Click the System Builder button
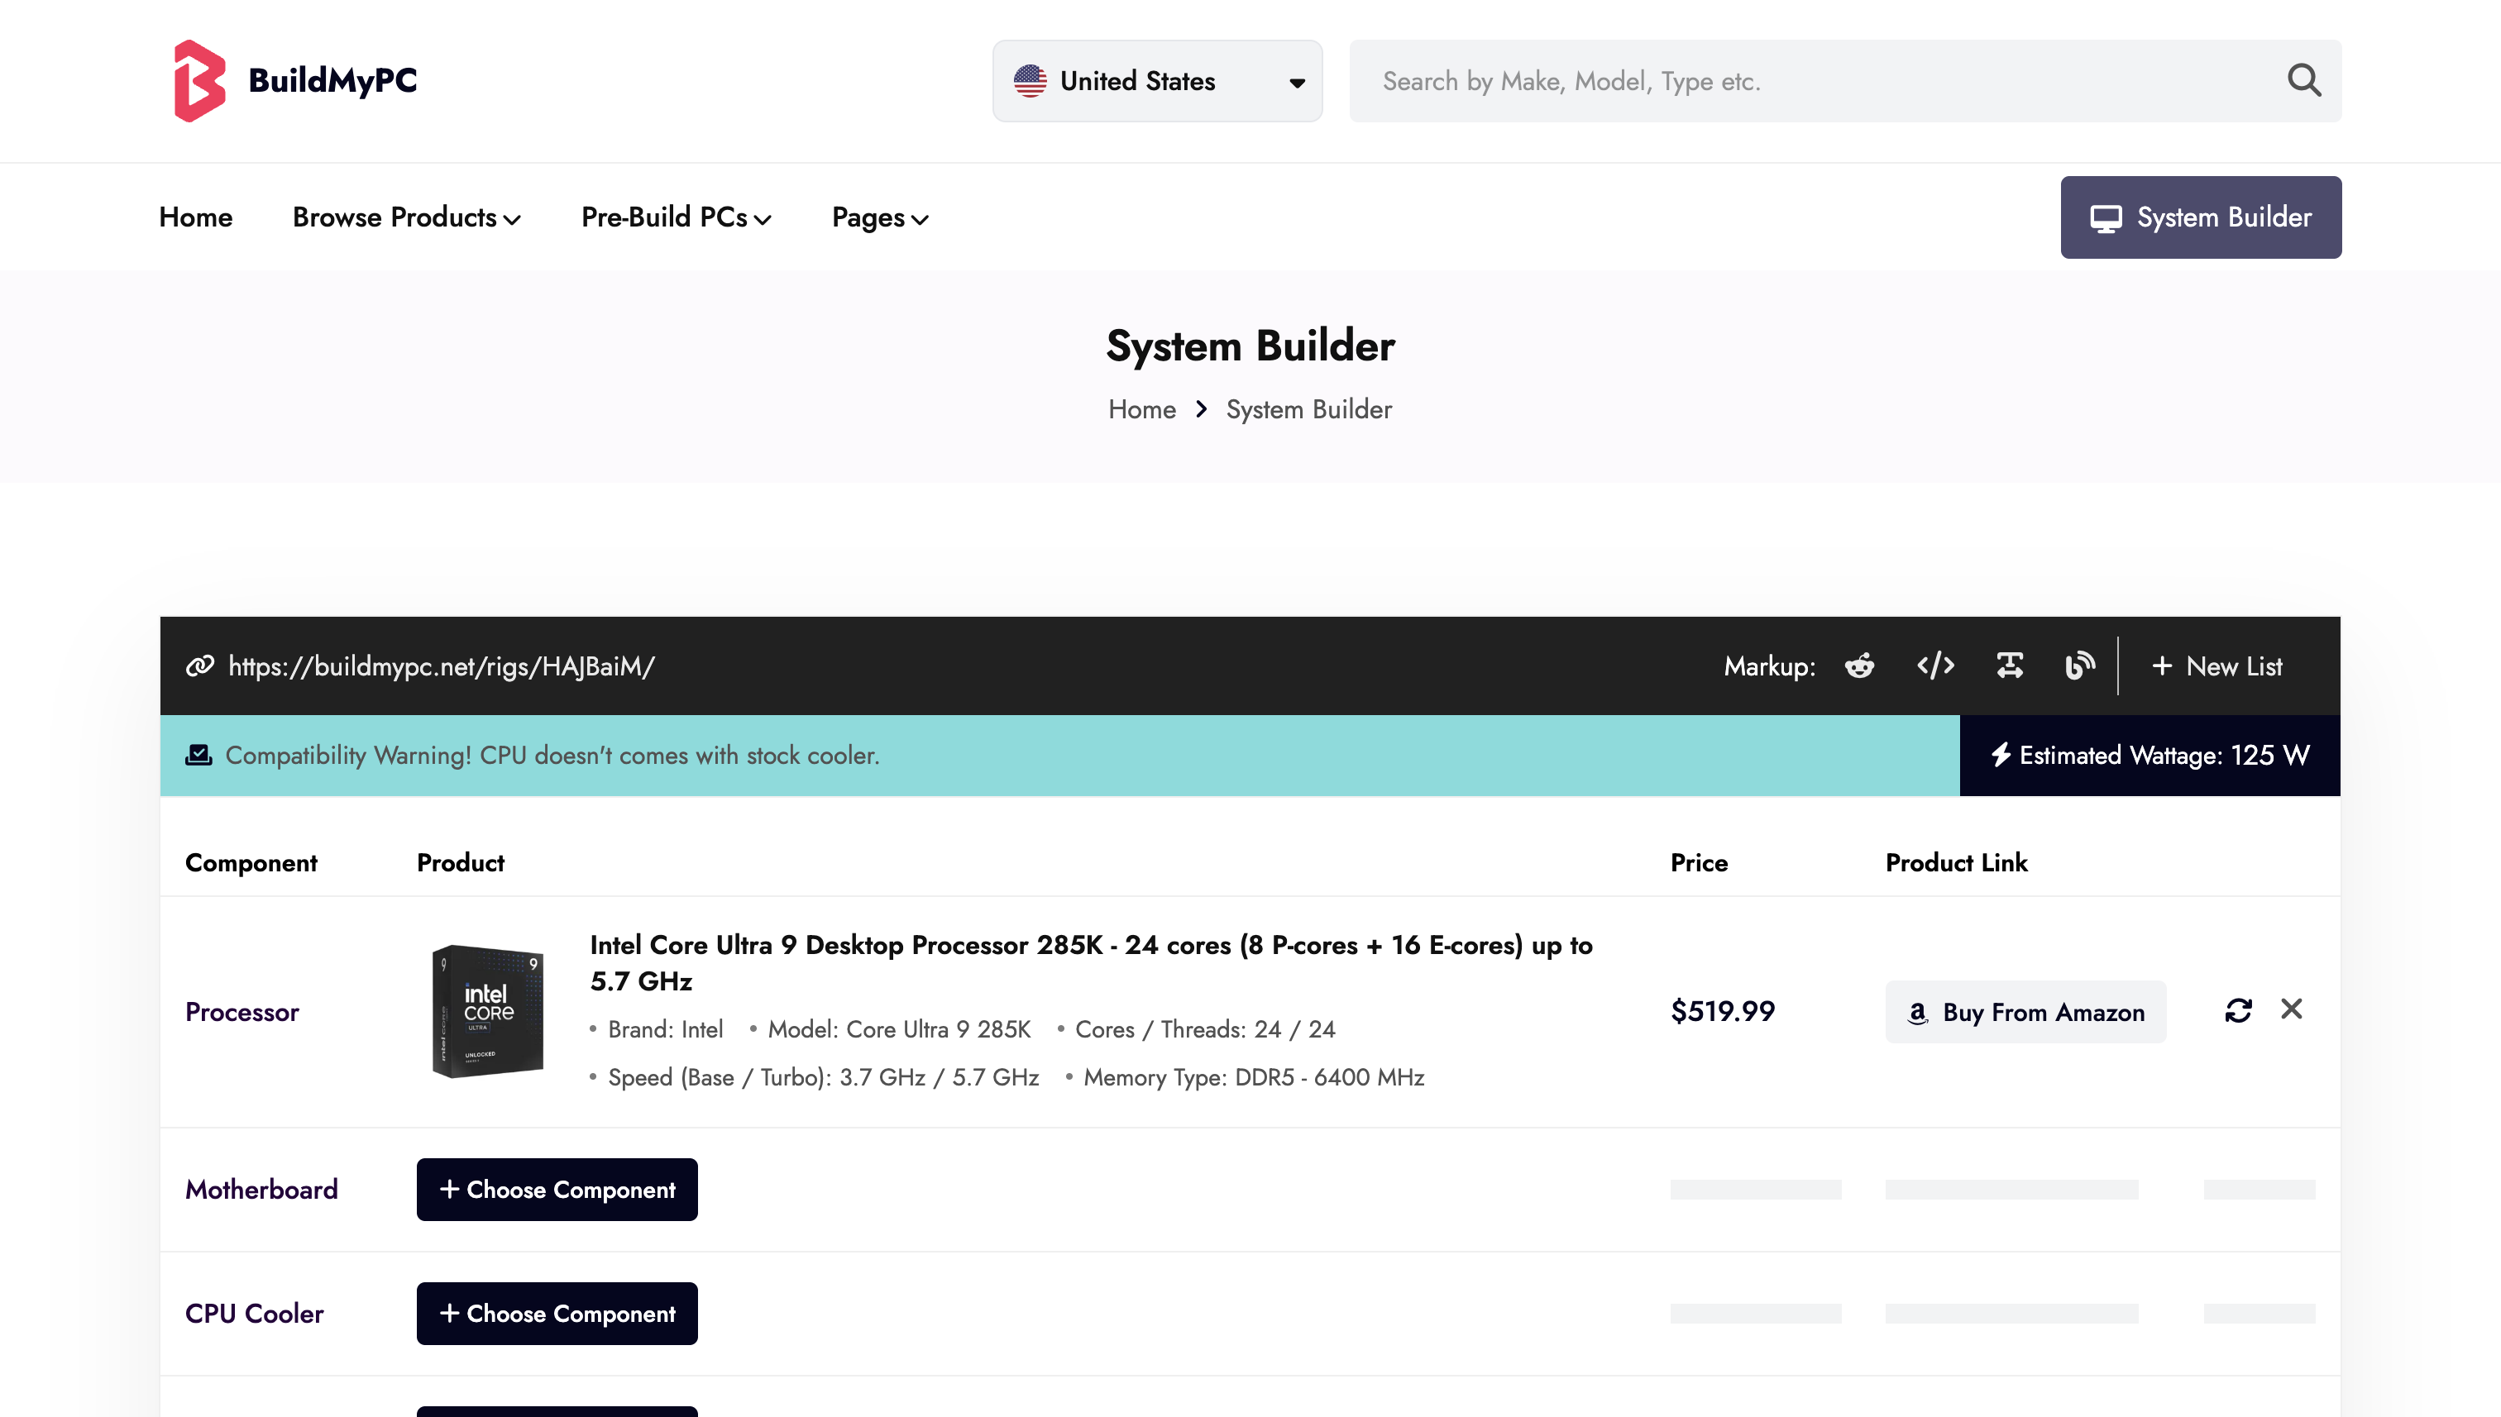Image resolution: width=2501 pixels, height=1417 pixels. (2200, 217)
